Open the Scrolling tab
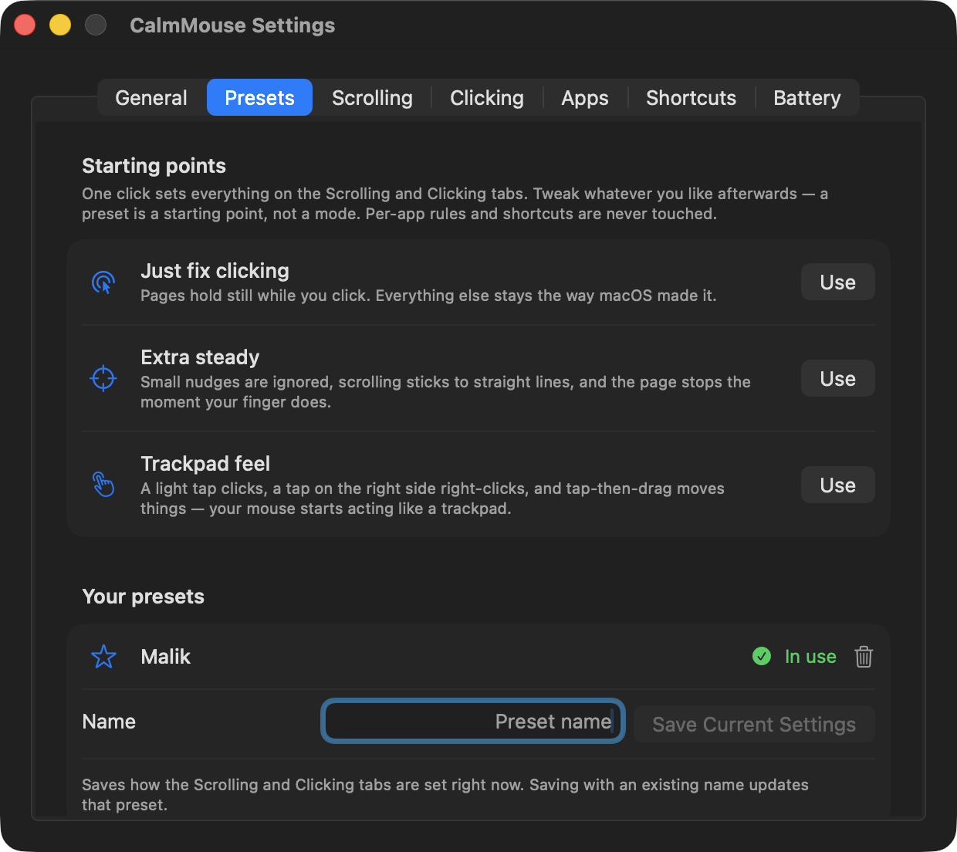This screenshot has width=957, height=852. [372, 98]
